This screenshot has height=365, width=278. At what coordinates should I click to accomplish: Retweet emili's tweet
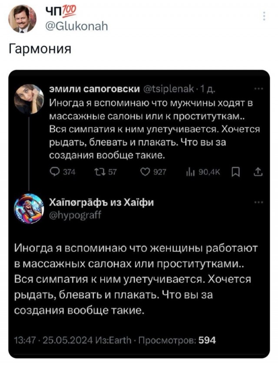pyautogui.click(x=100, y=172)
